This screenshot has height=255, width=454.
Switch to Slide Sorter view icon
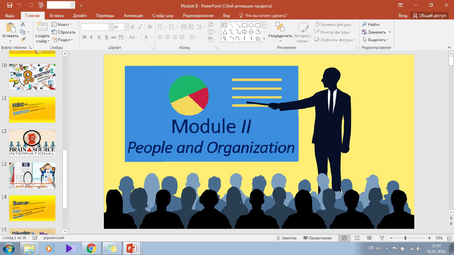pos(357,238)
